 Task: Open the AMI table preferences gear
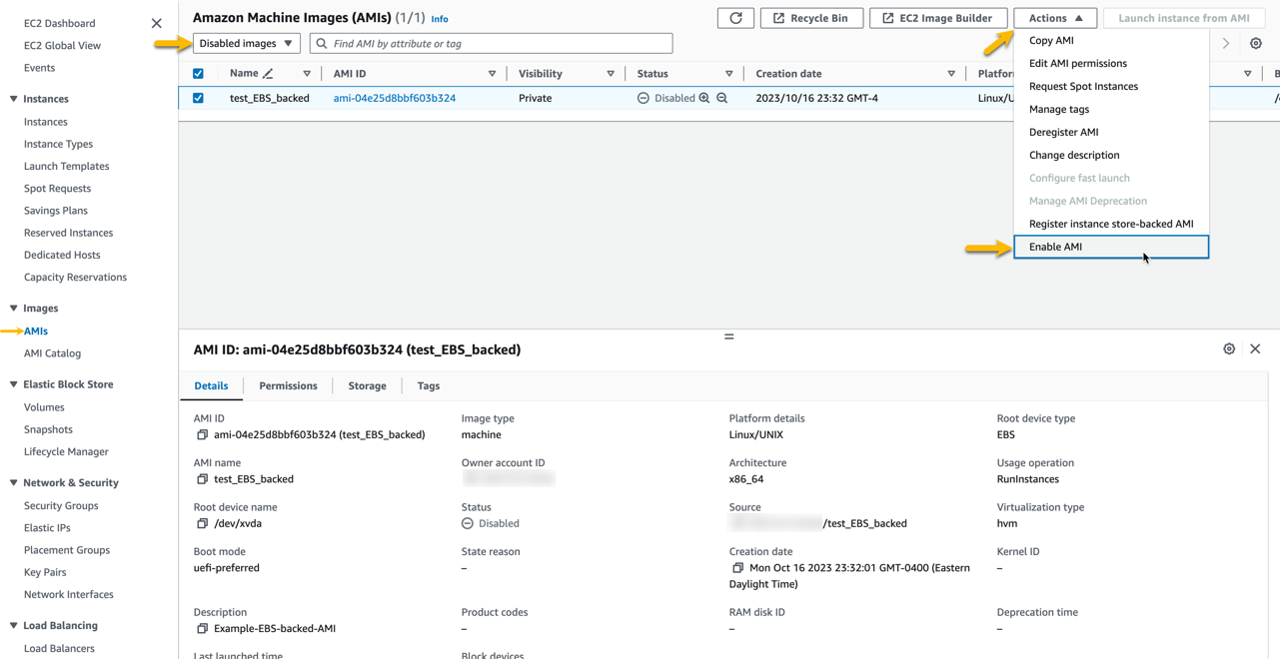(x=1256, y=43)
